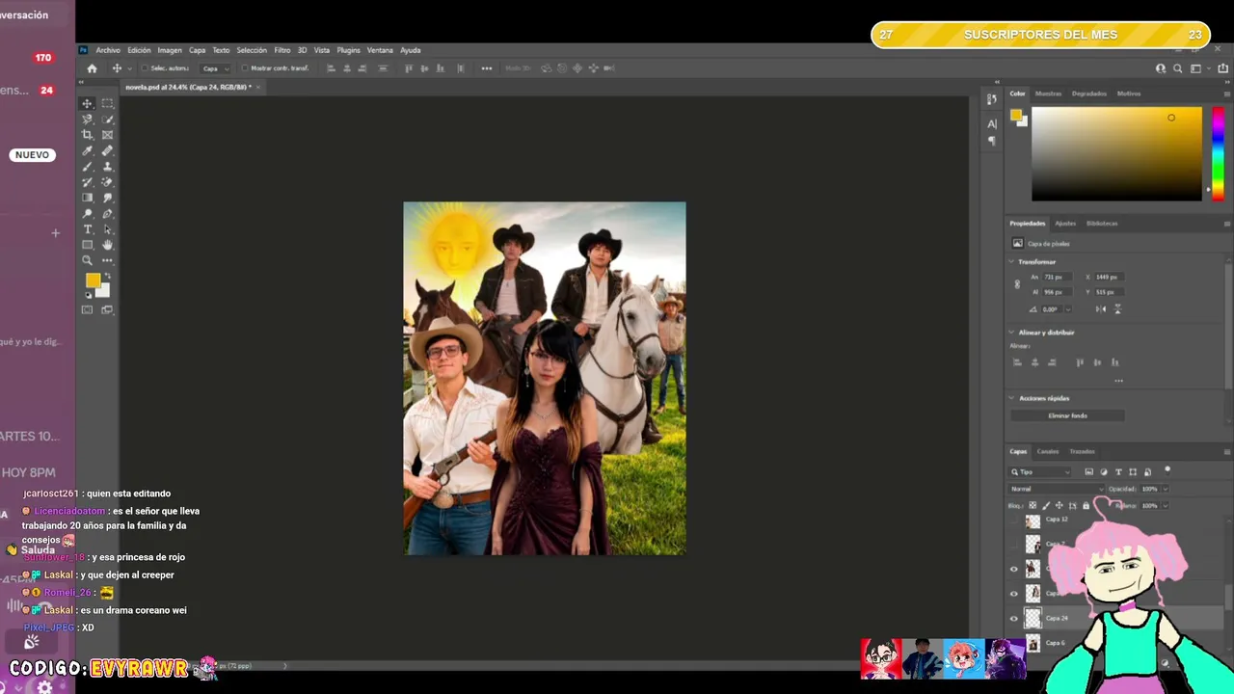Hide the Capa 24 layer
1234x694 pixels.
1013,618
